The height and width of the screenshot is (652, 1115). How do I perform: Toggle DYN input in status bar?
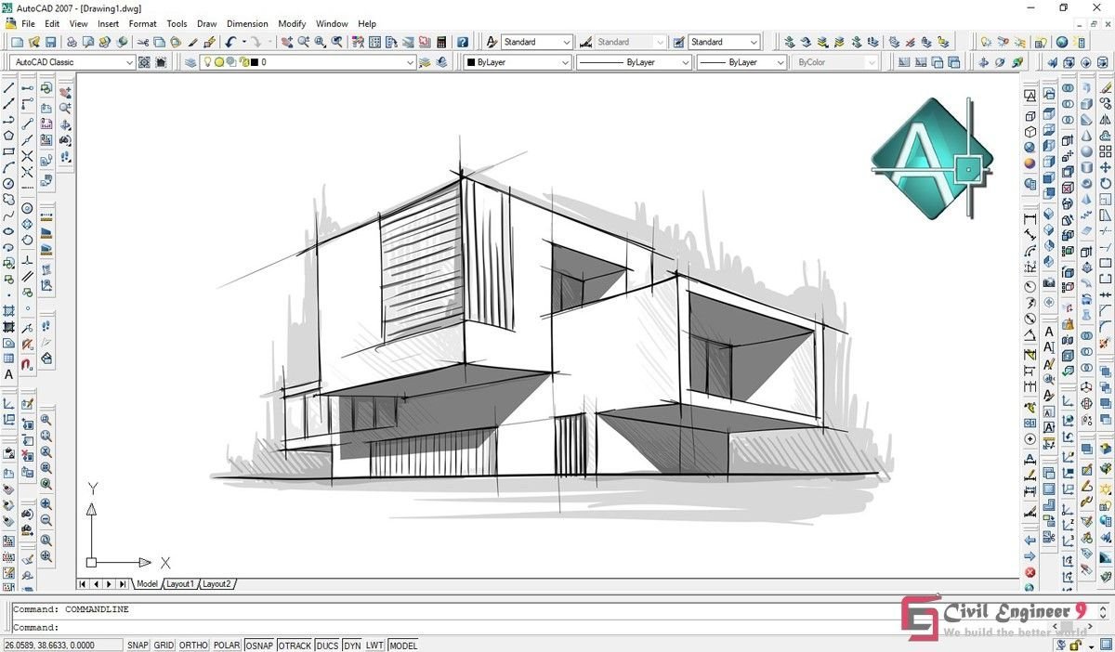click(352, 645)
